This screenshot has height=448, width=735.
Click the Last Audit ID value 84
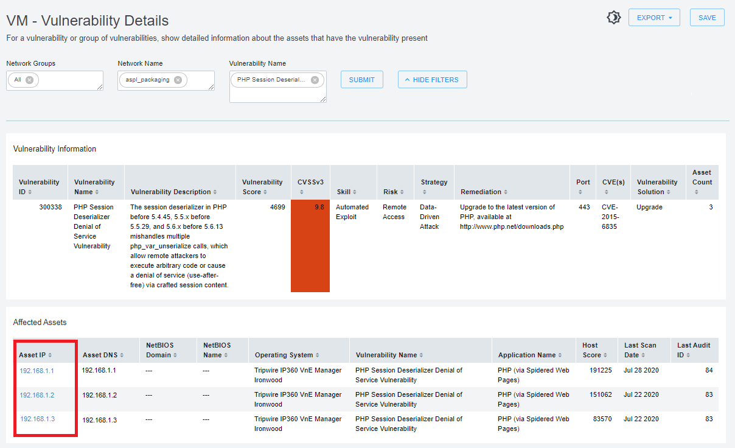(709, 370)
